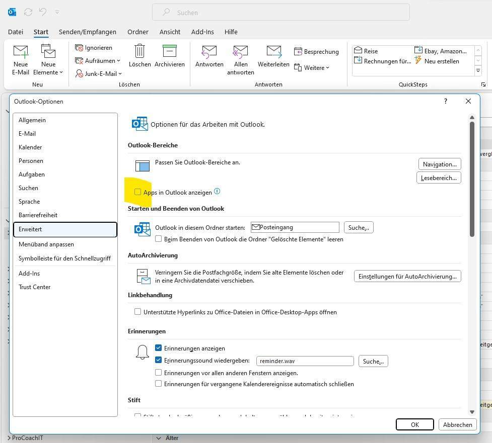Switch to the Ansicht tab

pos(170,32)
